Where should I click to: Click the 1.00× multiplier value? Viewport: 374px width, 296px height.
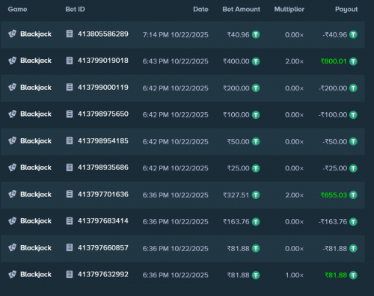(295, 275)
